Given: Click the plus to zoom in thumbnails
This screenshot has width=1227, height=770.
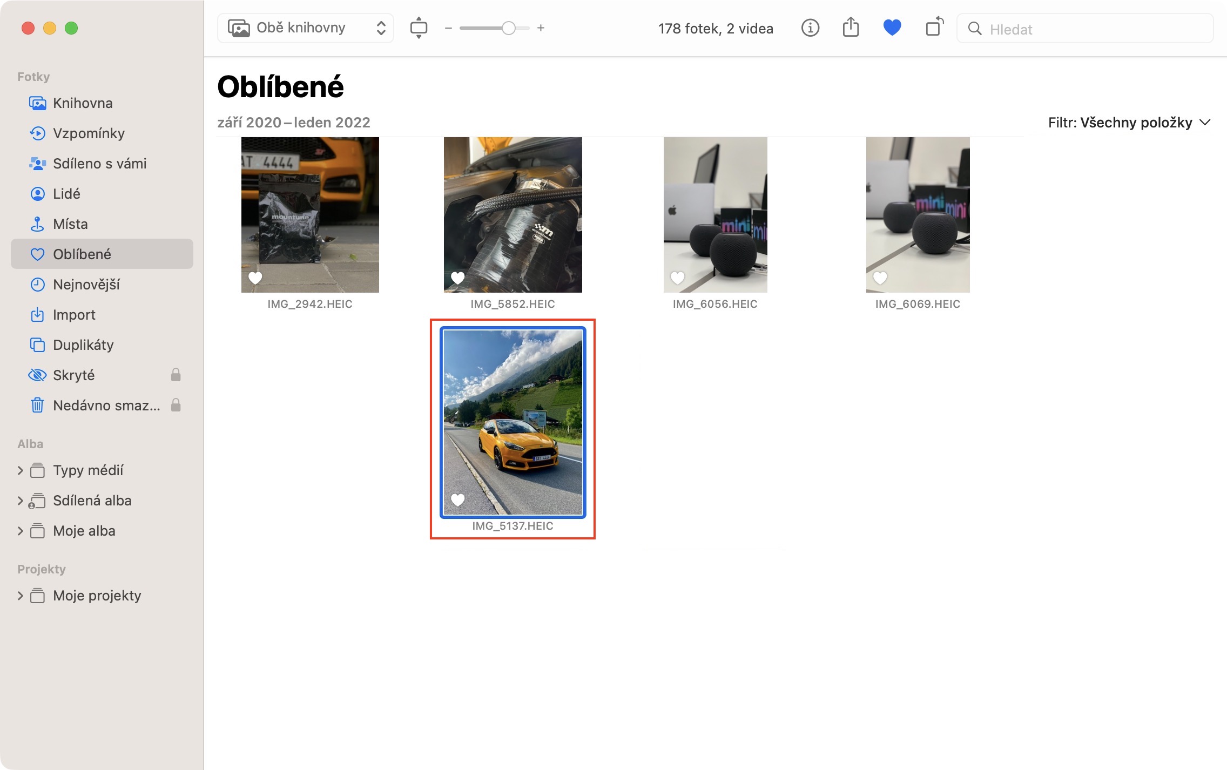Looking at the screenshot, I should 541,28.
